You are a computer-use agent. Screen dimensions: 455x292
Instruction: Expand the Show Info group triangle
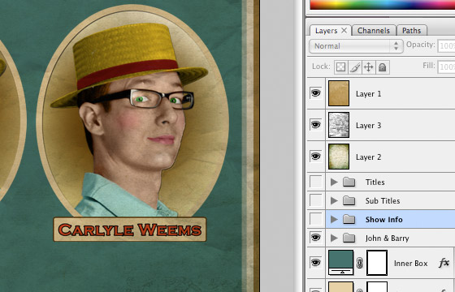pos(334,219)
